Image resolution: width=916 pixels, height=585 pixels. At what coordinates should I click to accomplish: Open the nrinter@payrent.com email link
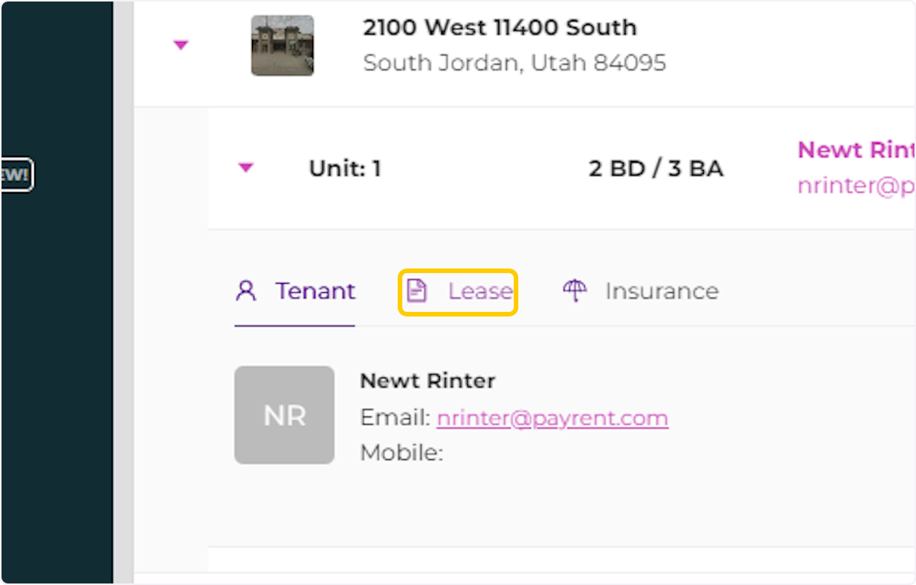pyautogui.click(x=552, y=418)
